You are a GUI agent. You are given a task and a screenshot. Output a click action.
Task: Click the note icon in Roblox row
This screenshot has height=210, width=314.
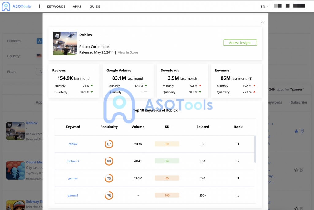click(x=302, y=131)
